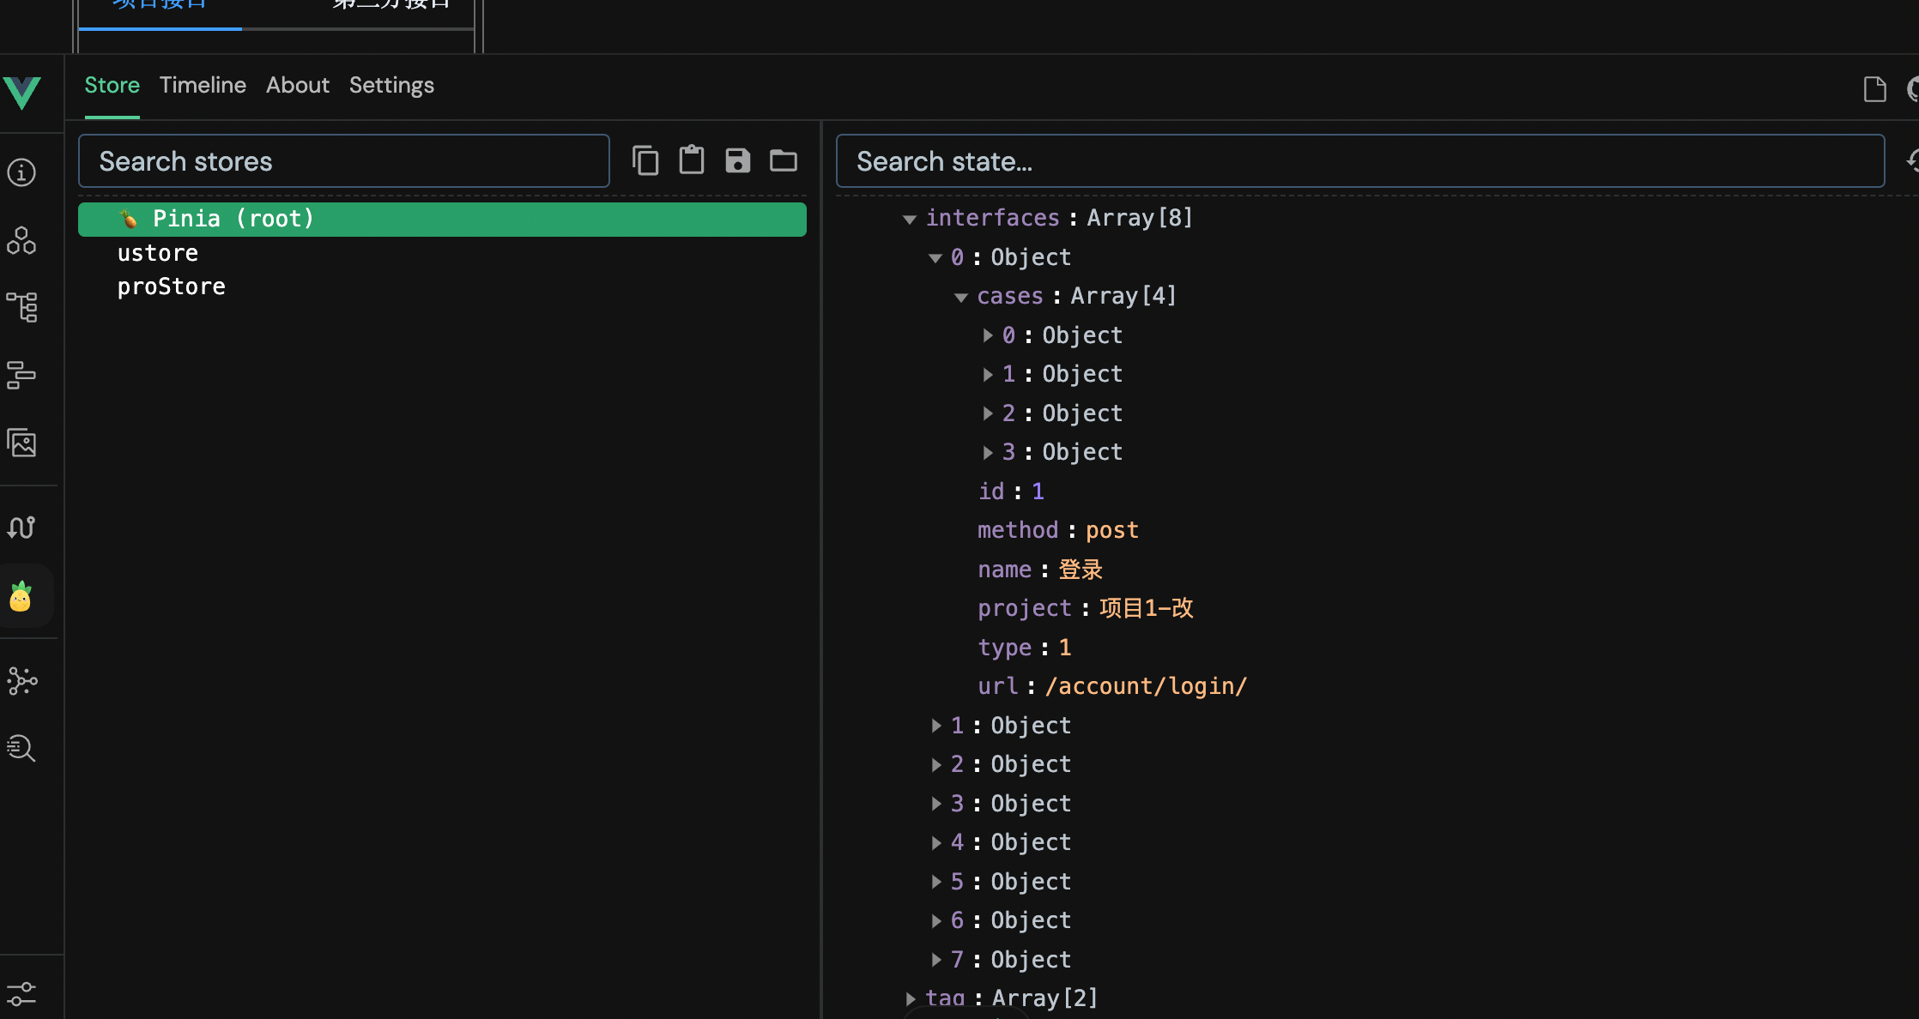Viewport: 1919px width, 1019px height.
Task: Select the proStore store
Action: click(x=172, y=286)
